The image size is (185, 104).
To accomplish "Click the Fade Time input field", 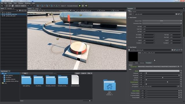I will [x=162, y=29].
